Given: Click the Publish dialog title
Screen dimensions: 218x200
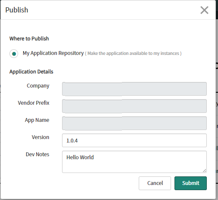Looking at the screenshot, I should tap(17, 10).
